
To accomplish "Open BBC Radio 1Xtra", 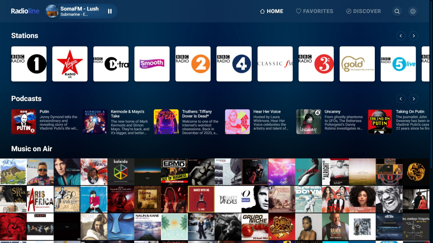I will [x=111, y=63].
